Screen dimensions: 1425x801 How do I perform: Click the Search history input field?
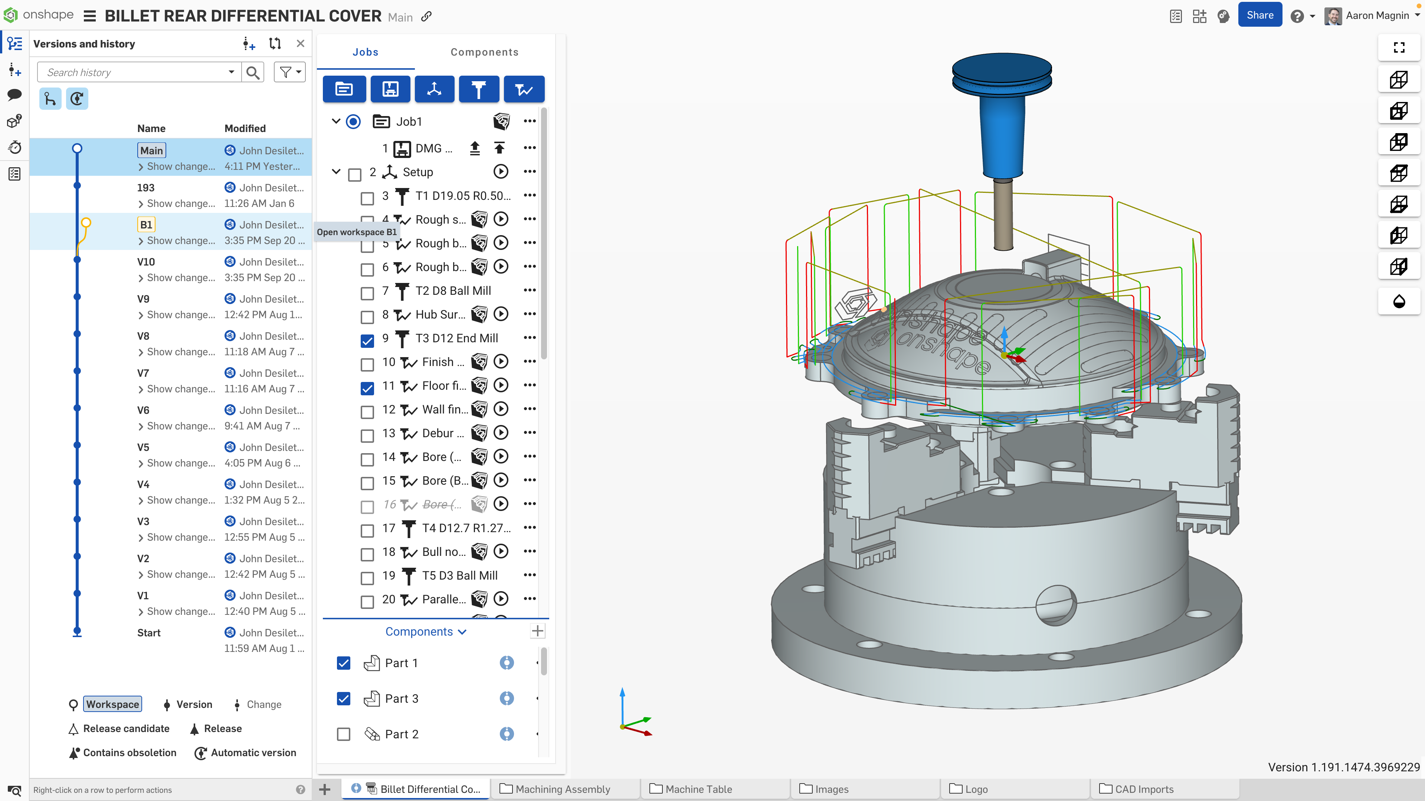(138, 72)
